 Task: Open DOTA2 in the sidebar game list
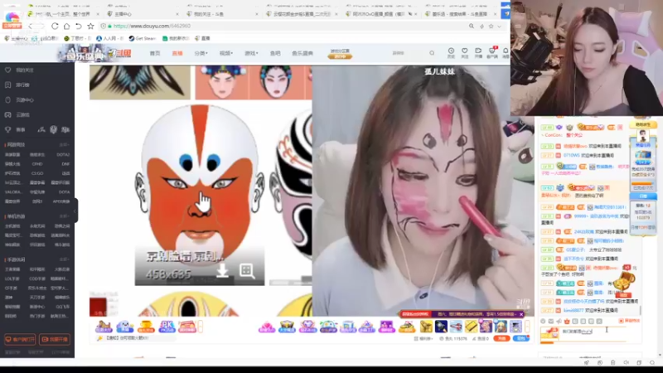point(64,155)
